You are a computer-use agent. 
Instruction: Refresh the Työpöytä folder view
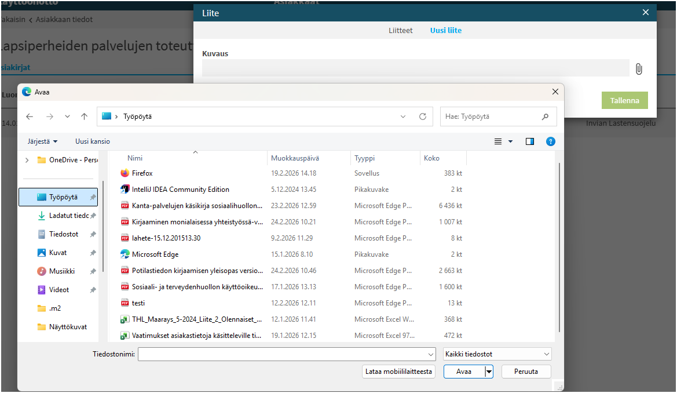423,117
